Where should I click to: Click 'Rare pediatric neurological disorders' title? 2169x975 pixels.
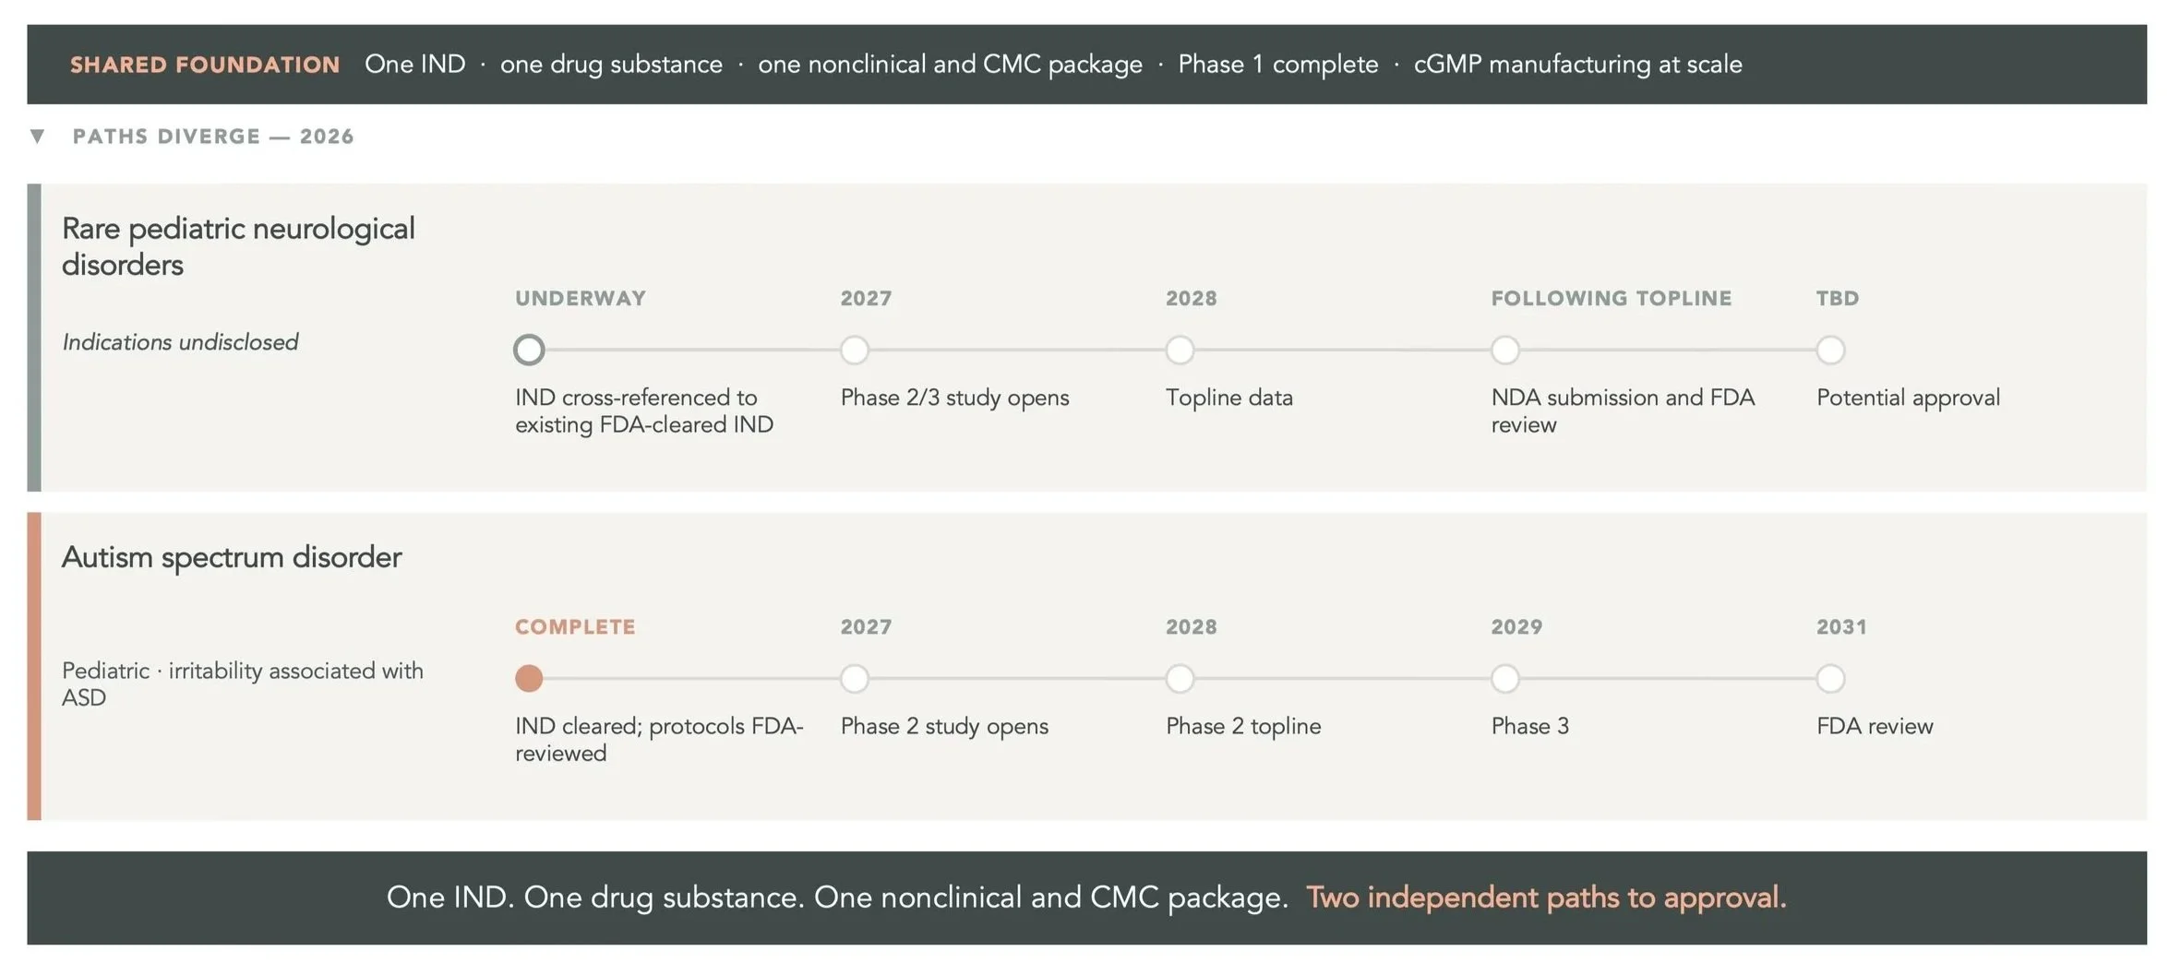[x=238, y=246]
